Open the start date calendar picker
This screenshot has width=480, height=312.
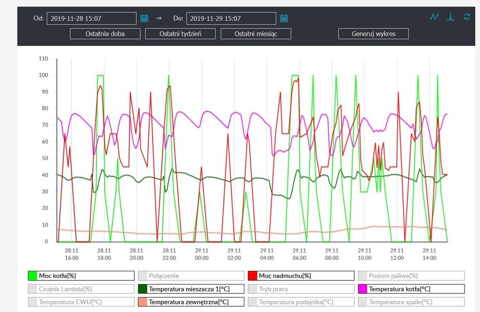click(x=144, y=19)
